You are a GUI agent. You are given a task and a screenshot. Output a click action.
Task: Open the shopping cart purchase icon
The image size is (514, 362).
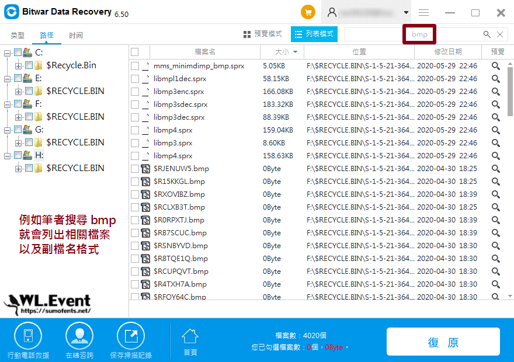click(x=308, y=12)
